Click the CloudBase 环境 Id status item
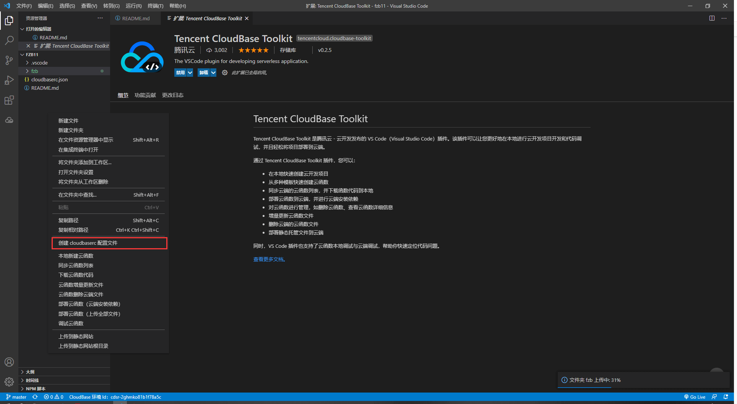The width and height of the screenshot is (737, 404). pos(115,397)
